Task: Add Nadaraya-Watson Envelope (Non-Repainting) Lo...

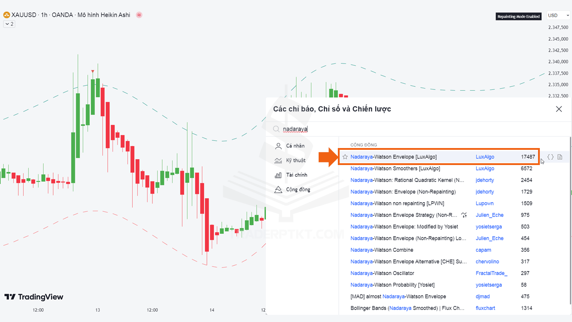Action: tap(408, 238)
